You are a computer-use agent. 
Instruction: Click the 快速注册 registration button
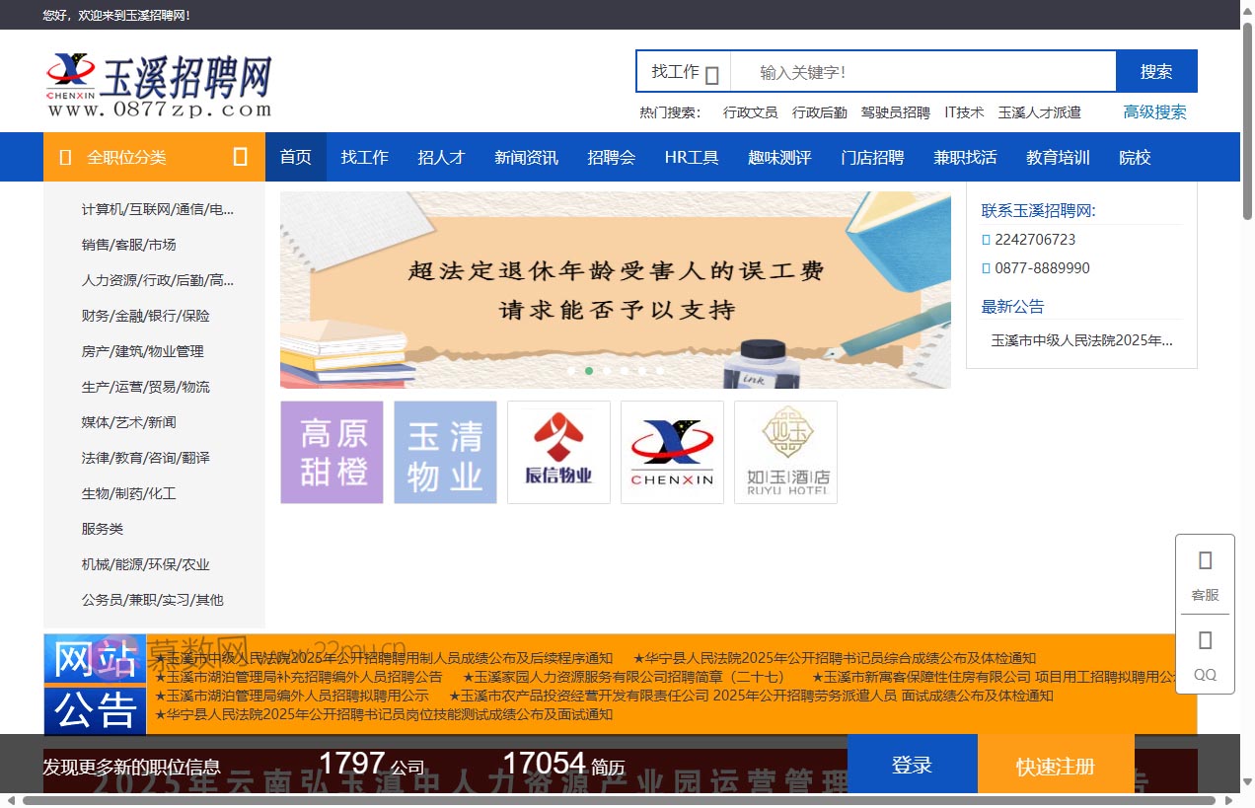tap(1055, 763)
